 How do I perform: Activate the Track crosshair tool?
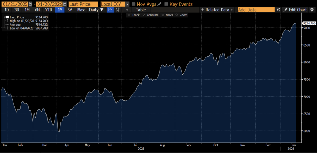[134, 15]
